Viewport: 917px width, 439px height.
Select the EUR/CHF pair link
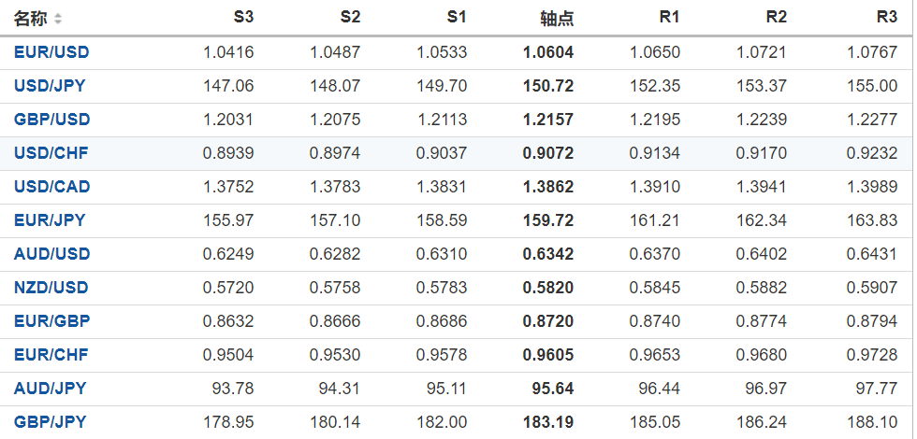[51, 355]
